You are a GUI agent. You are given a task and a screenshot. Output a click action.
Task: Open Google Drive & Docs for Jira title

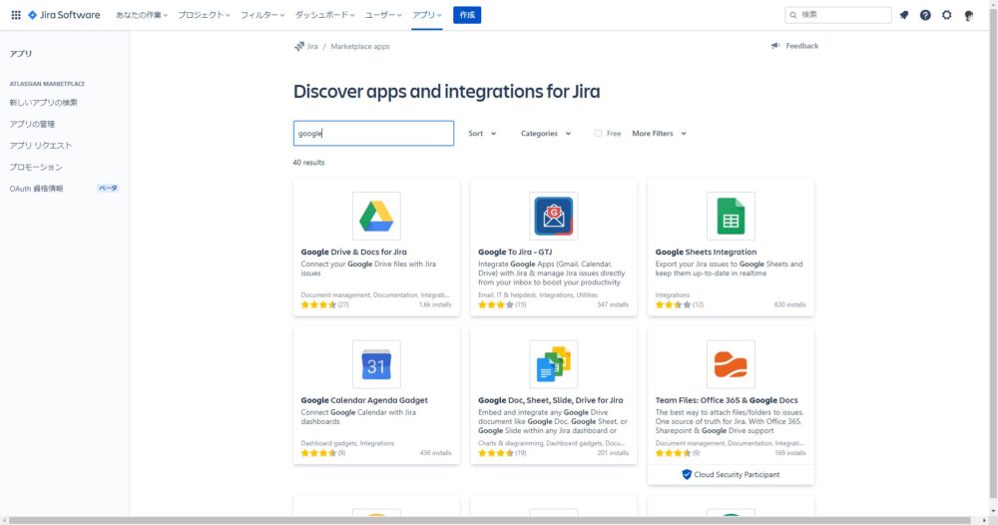tap(353, 252)
